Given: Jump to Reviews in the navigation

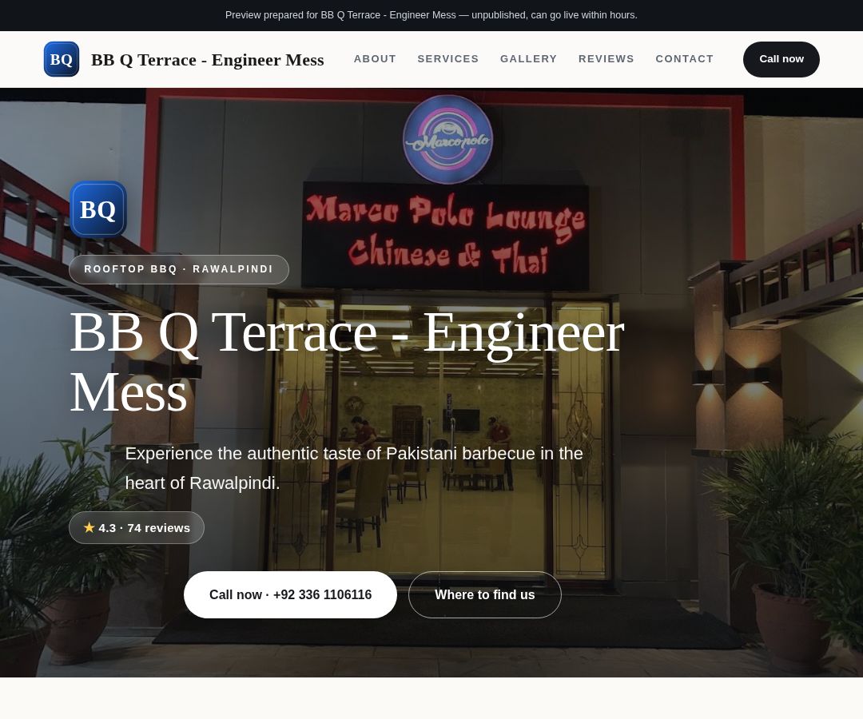Looking at the screenshot, I should (x=606, y=59).
